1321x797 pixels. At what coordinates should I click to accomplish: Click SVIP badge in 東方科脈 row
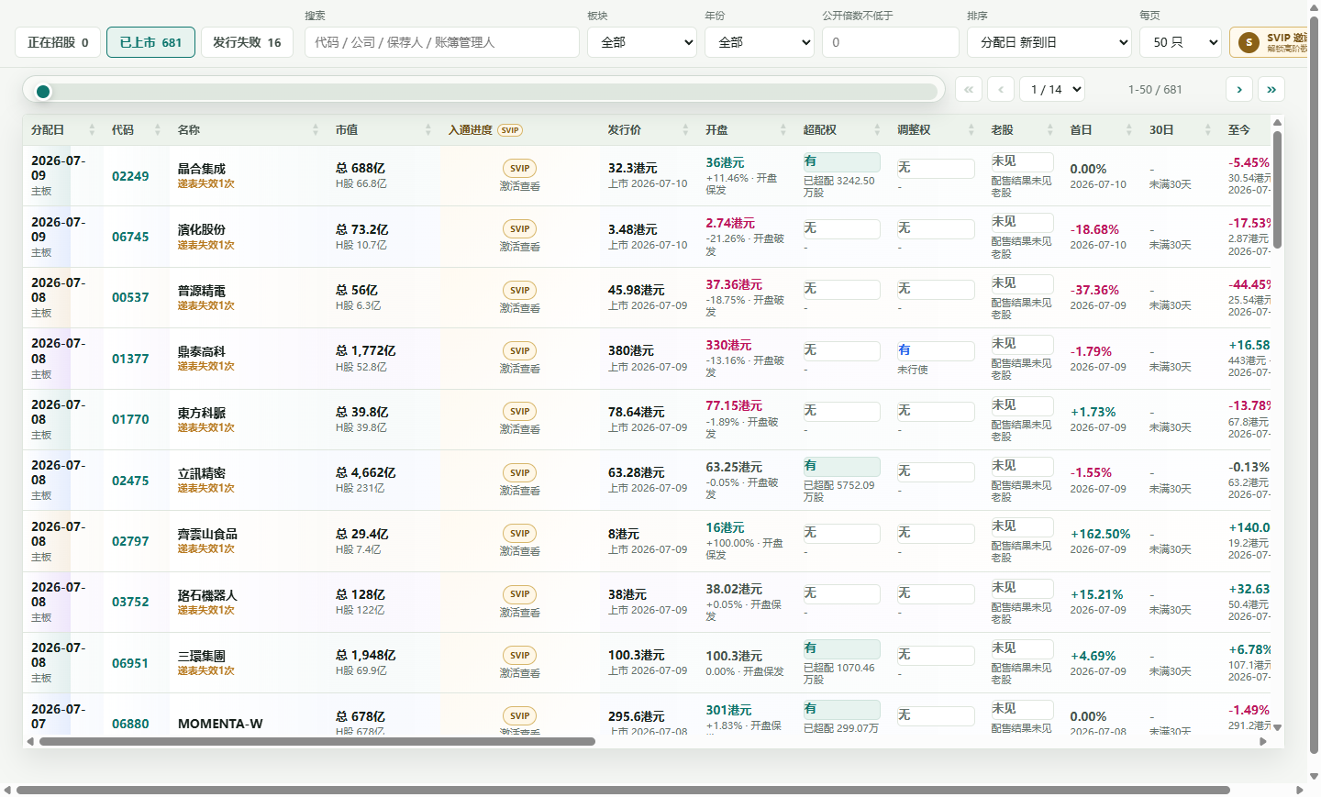pos(520,412)
